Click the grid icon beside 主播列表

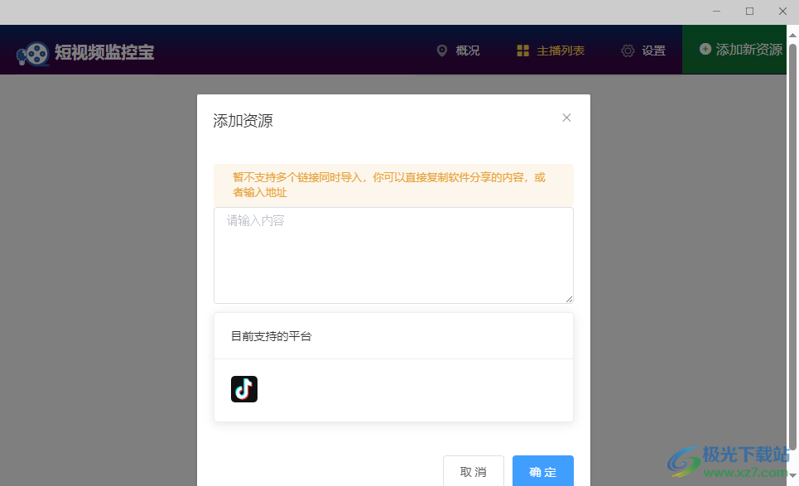click(522, 51)
